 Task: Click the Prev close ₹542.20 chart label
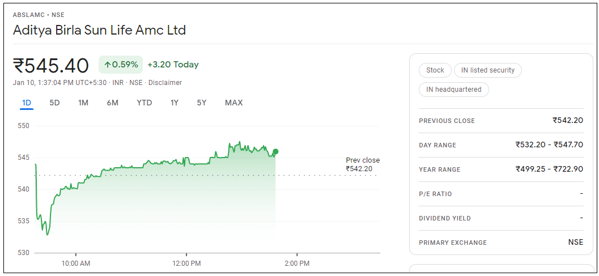[363, 164]
